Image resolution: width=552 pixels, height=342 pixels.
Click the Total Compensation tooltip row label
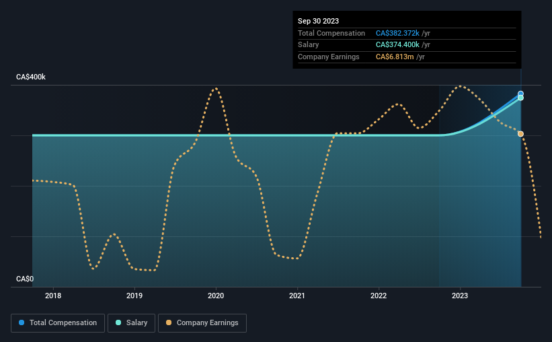331,33
